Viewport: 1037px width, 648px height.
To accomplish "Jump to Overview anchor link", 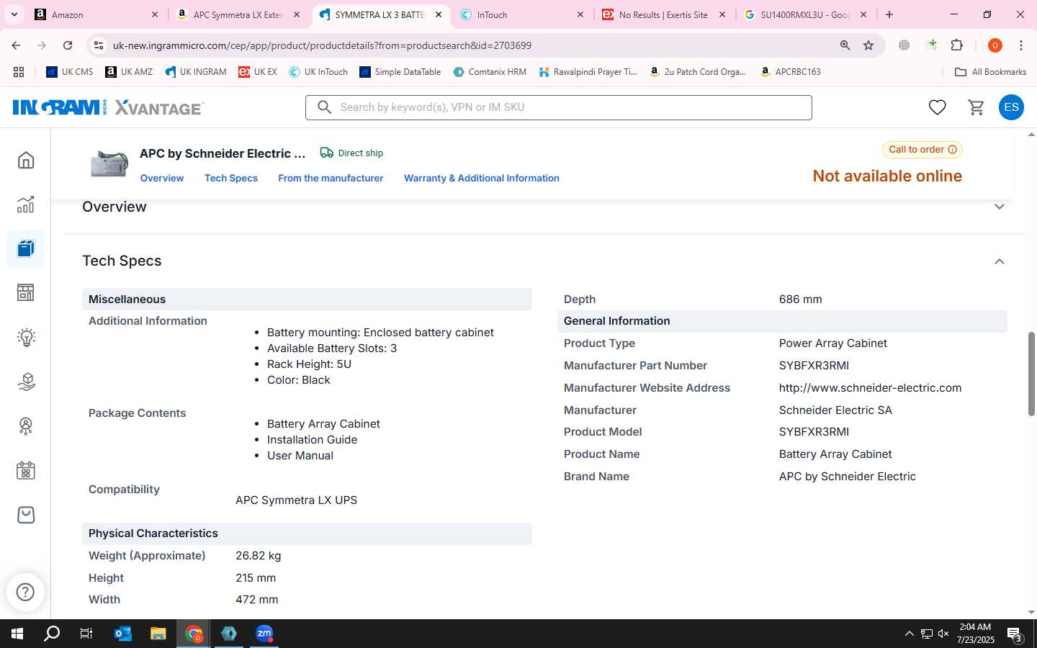I will 162,178.
